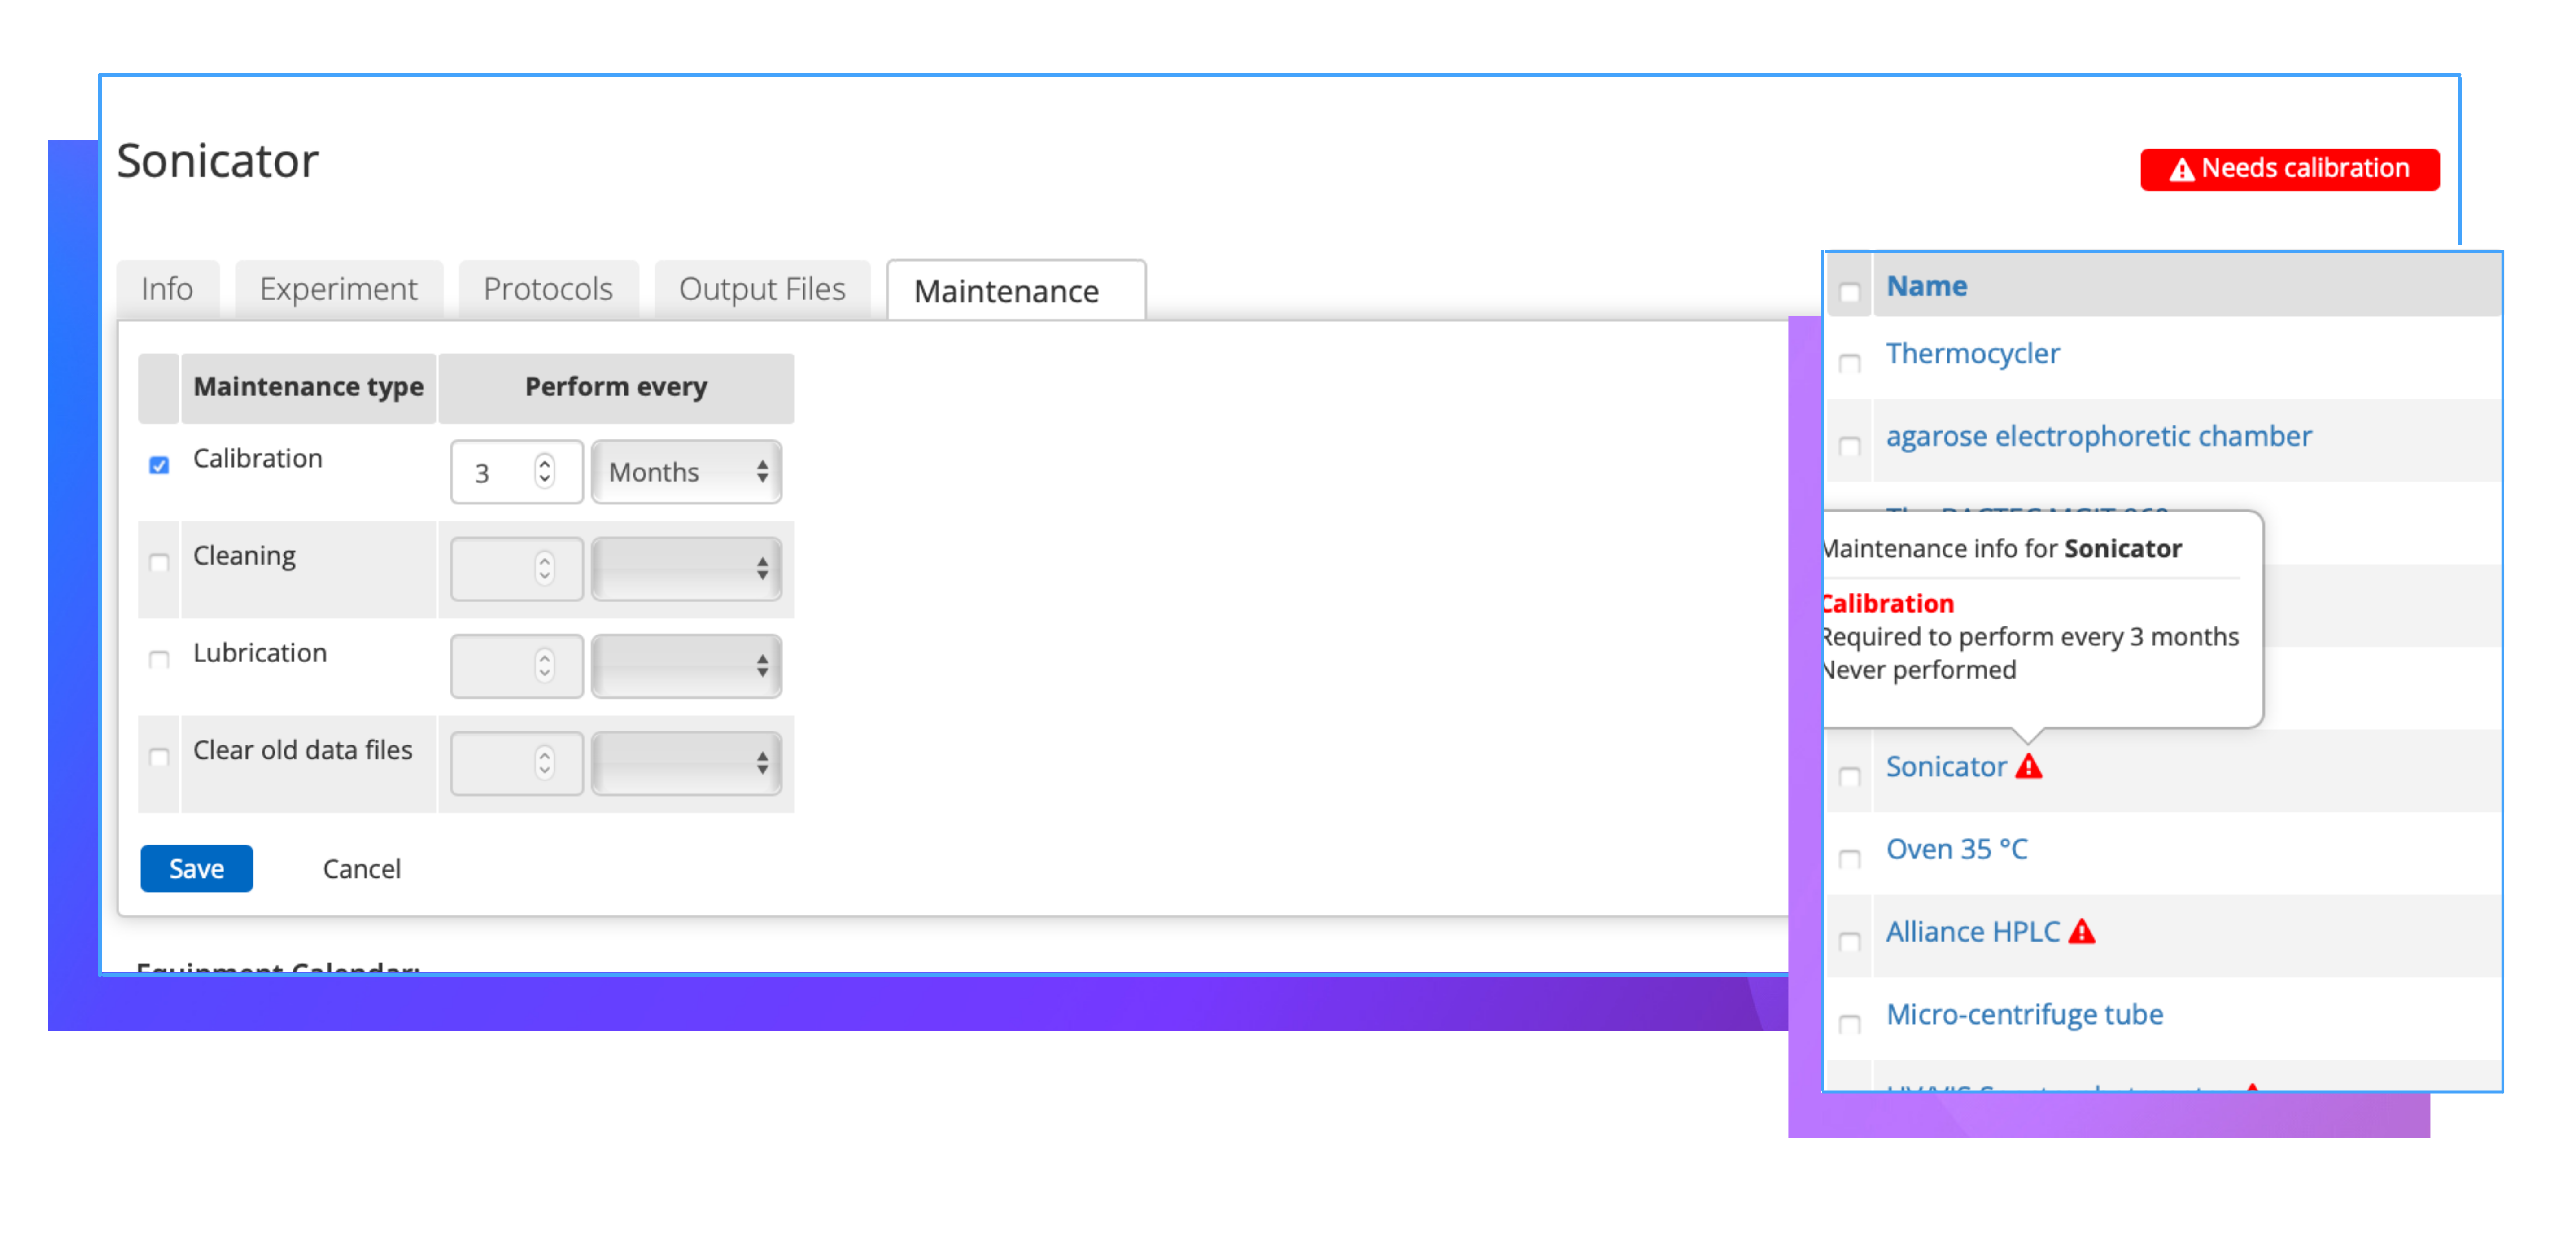Click the warning icon next to Sonicator
This screenshot has height=1235, width=2576.
click(x=2028, y=767)
